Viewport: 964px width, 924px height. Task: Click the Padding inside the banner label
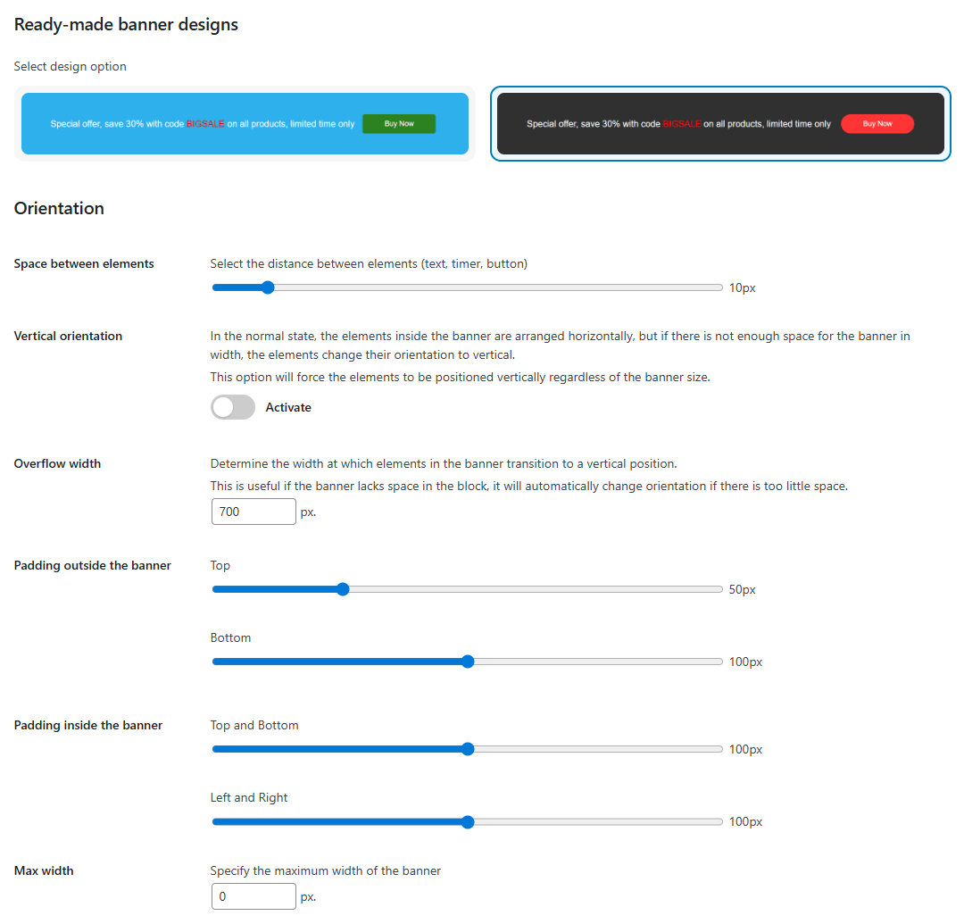pyautogui.click(x=88, y=725)
